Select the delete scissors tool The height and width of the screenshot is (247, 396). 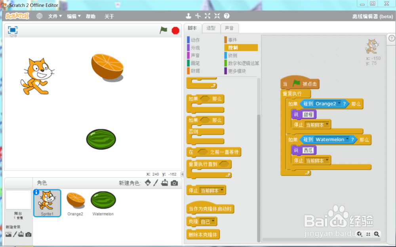coord(198,16)
